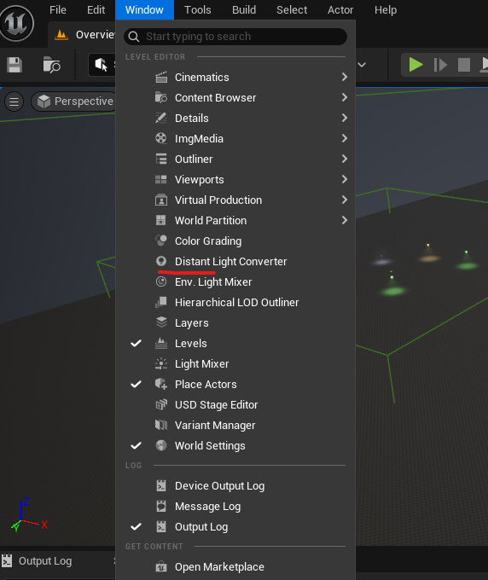Click the save level floppy icon
Image resolution: width=488 pixels, height=580 pixels.
15,65
